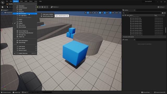This screenshot has height=94, width=167.
Task: Toggle the Outliner visibility eye column header
Action: (x=123, y=15)
